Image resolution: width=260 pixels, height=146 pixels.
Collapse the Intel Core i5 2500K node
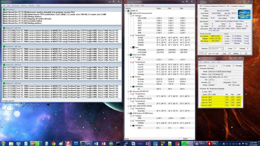(128, 55)
